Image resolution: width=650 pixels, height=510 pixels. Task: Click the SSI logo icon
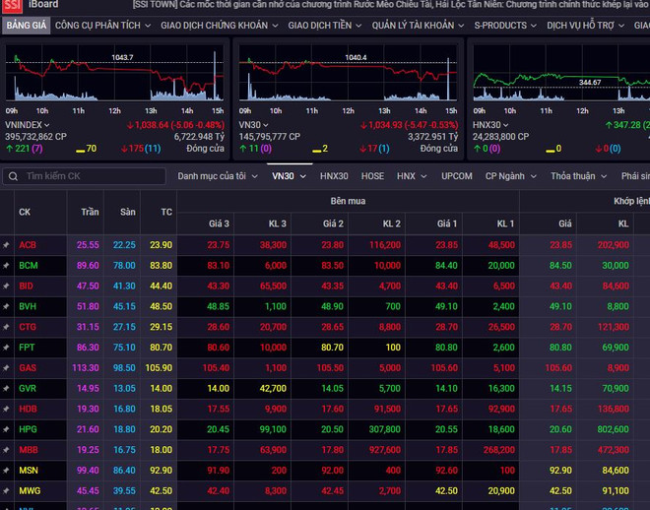tap(11, 7)
